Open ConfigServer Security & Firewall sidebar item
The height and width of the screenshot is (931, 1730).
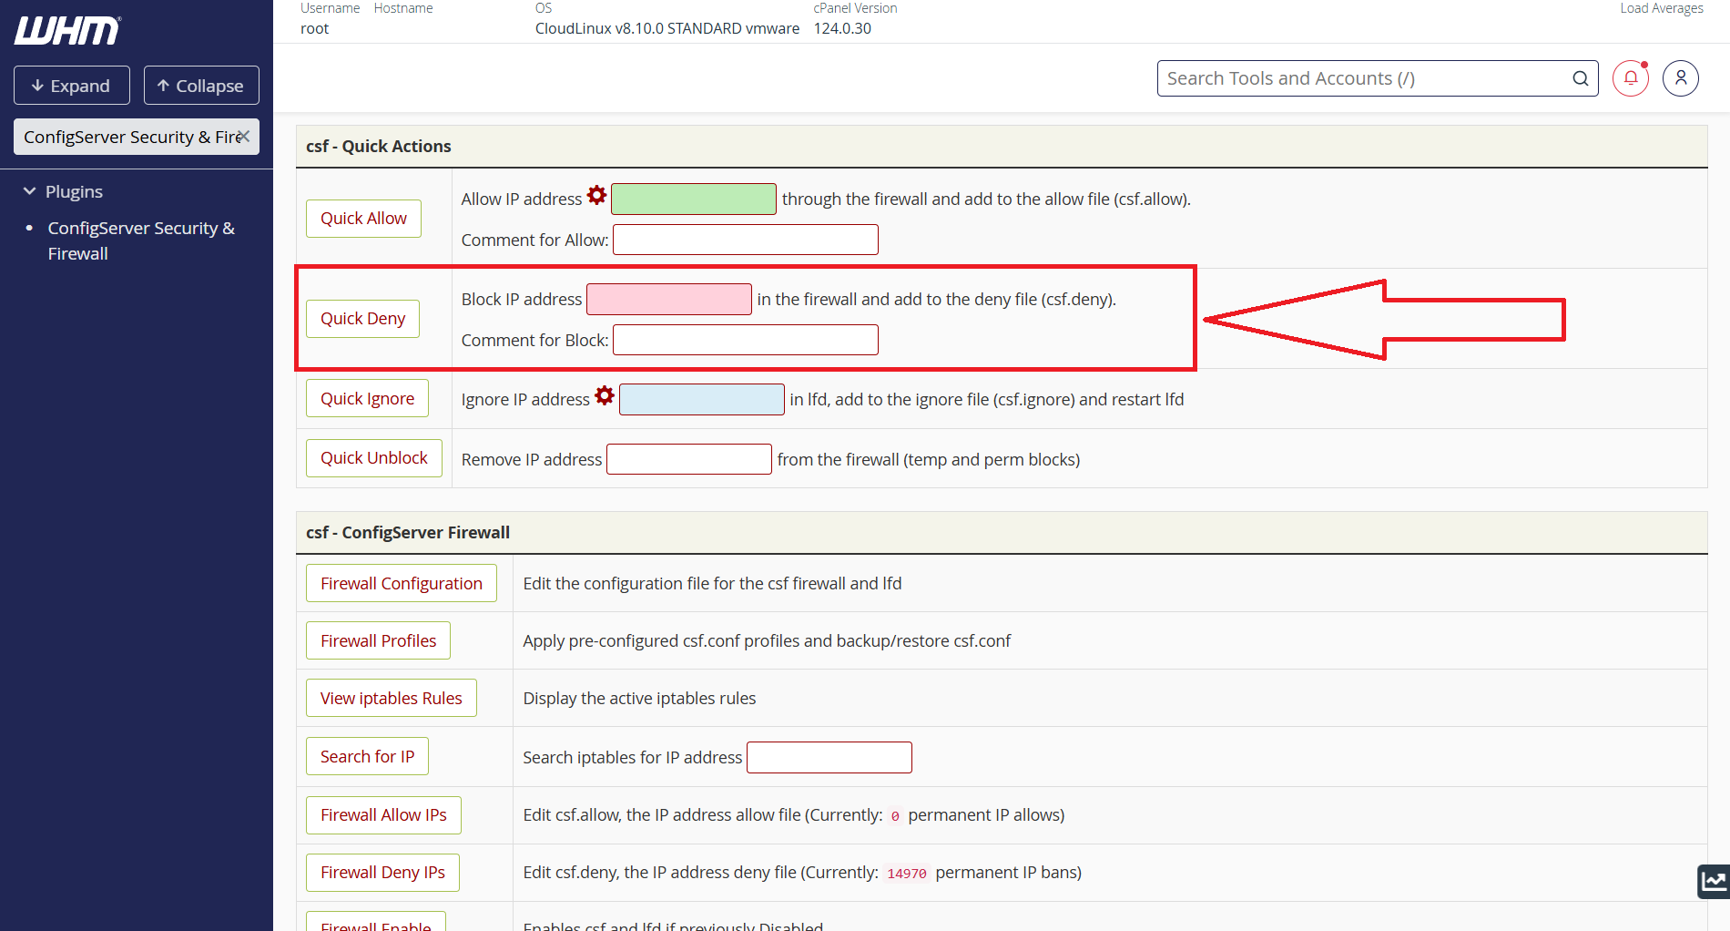click(x=141, y=240)
